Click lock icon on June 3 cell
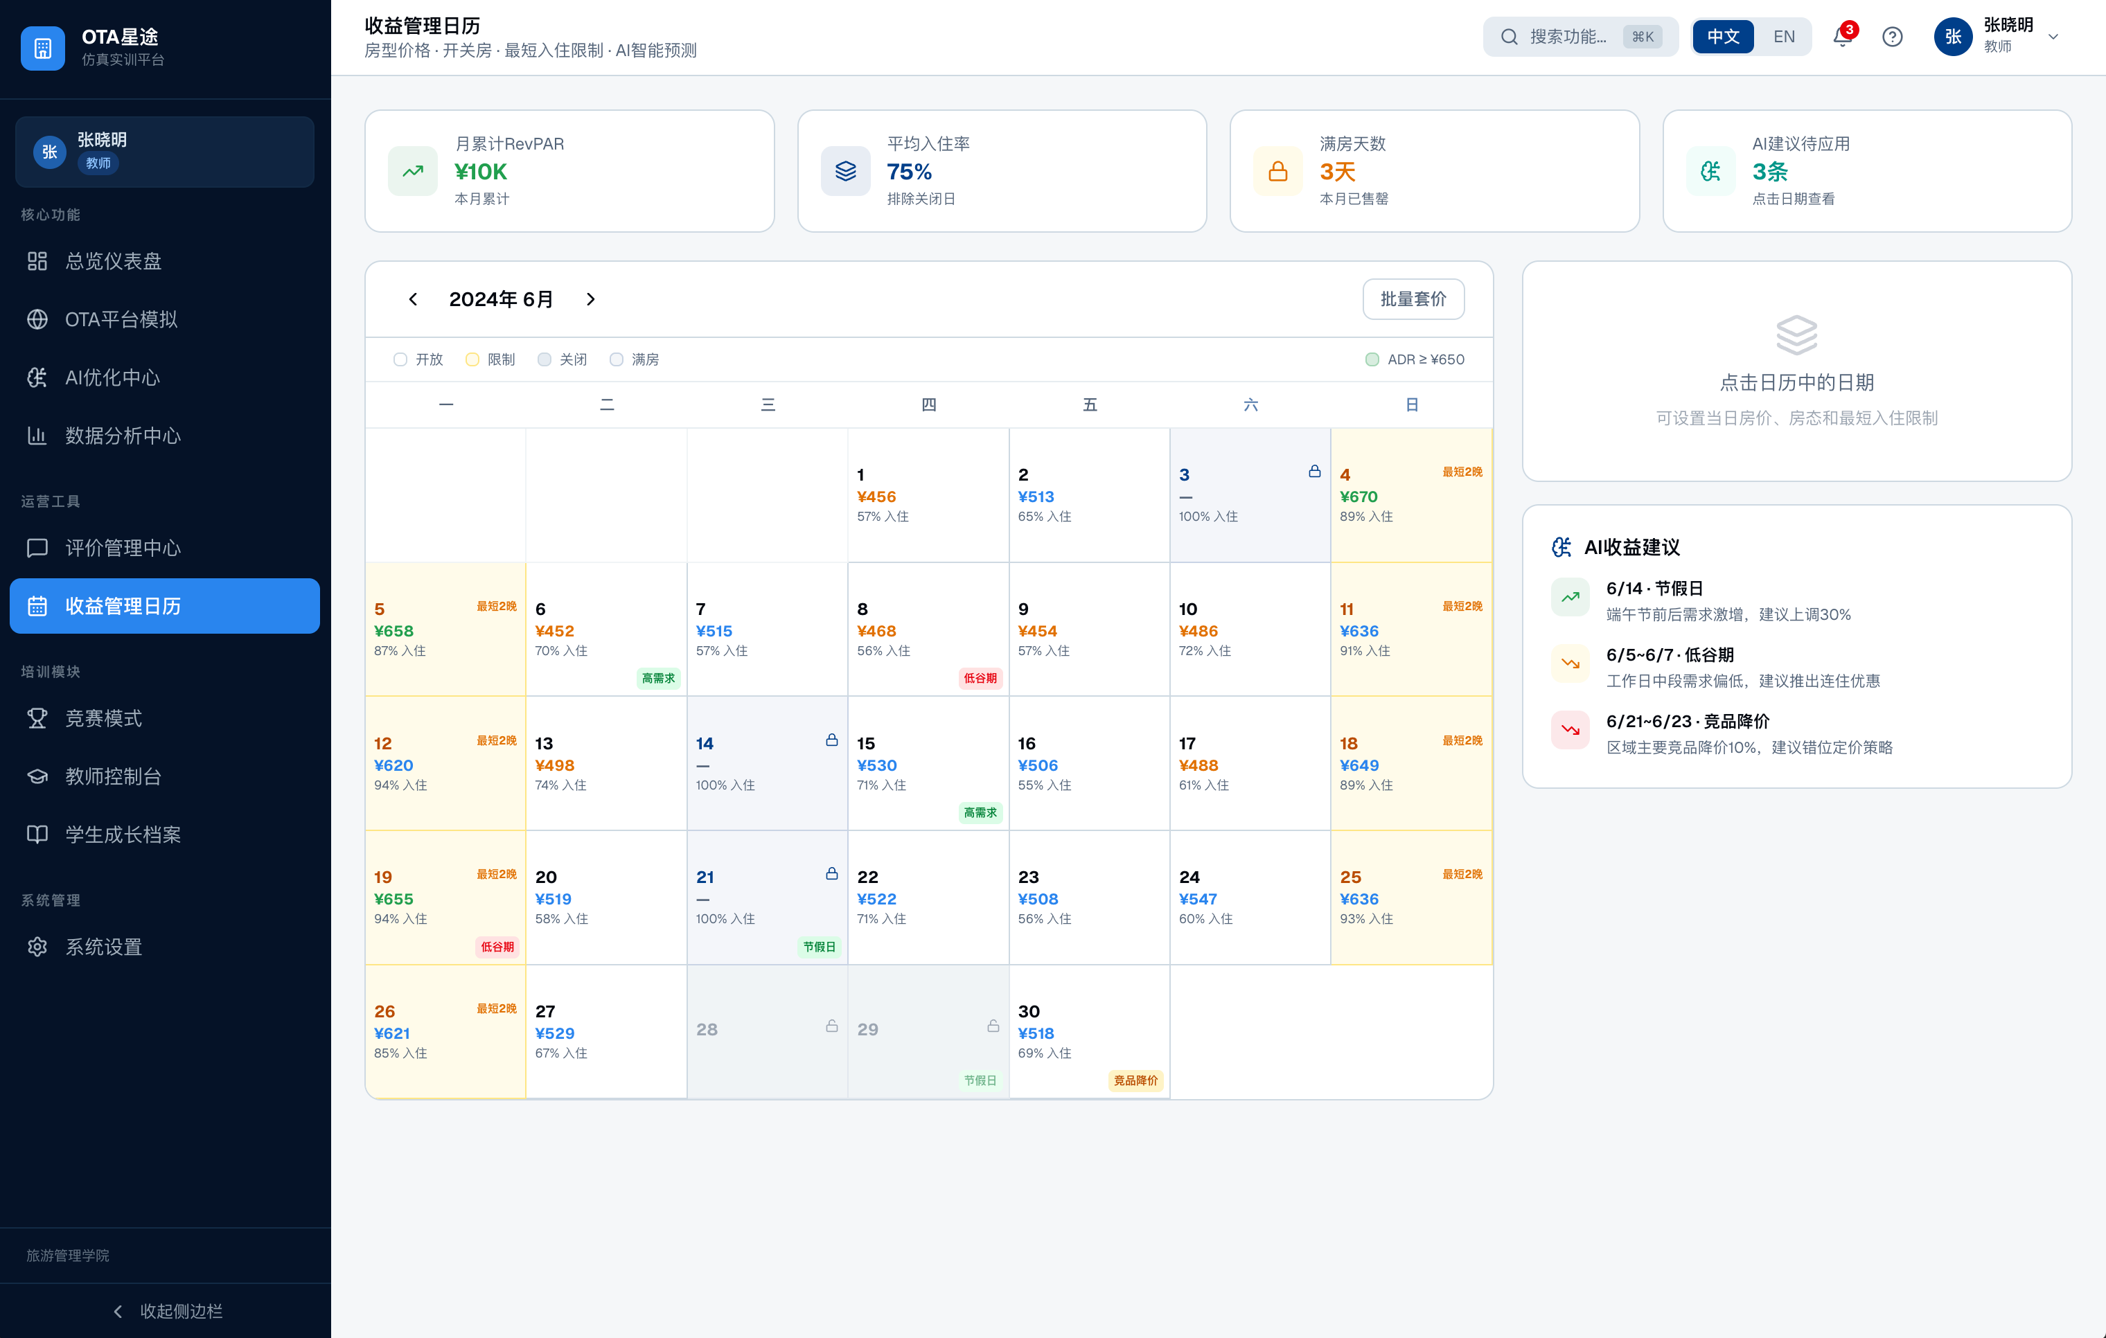This screenshot has height=1338, width=2106. click(1313, 472)
